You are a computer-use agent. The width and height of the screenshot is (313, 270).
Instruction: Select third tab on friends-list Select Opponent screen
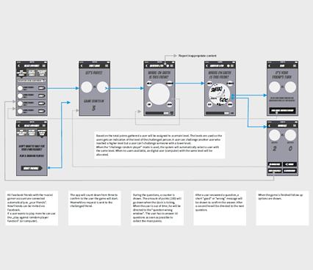tap(42, 73)
